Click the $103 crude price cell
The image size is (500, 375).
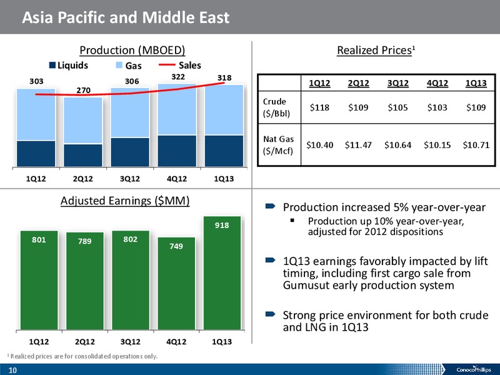437,107
